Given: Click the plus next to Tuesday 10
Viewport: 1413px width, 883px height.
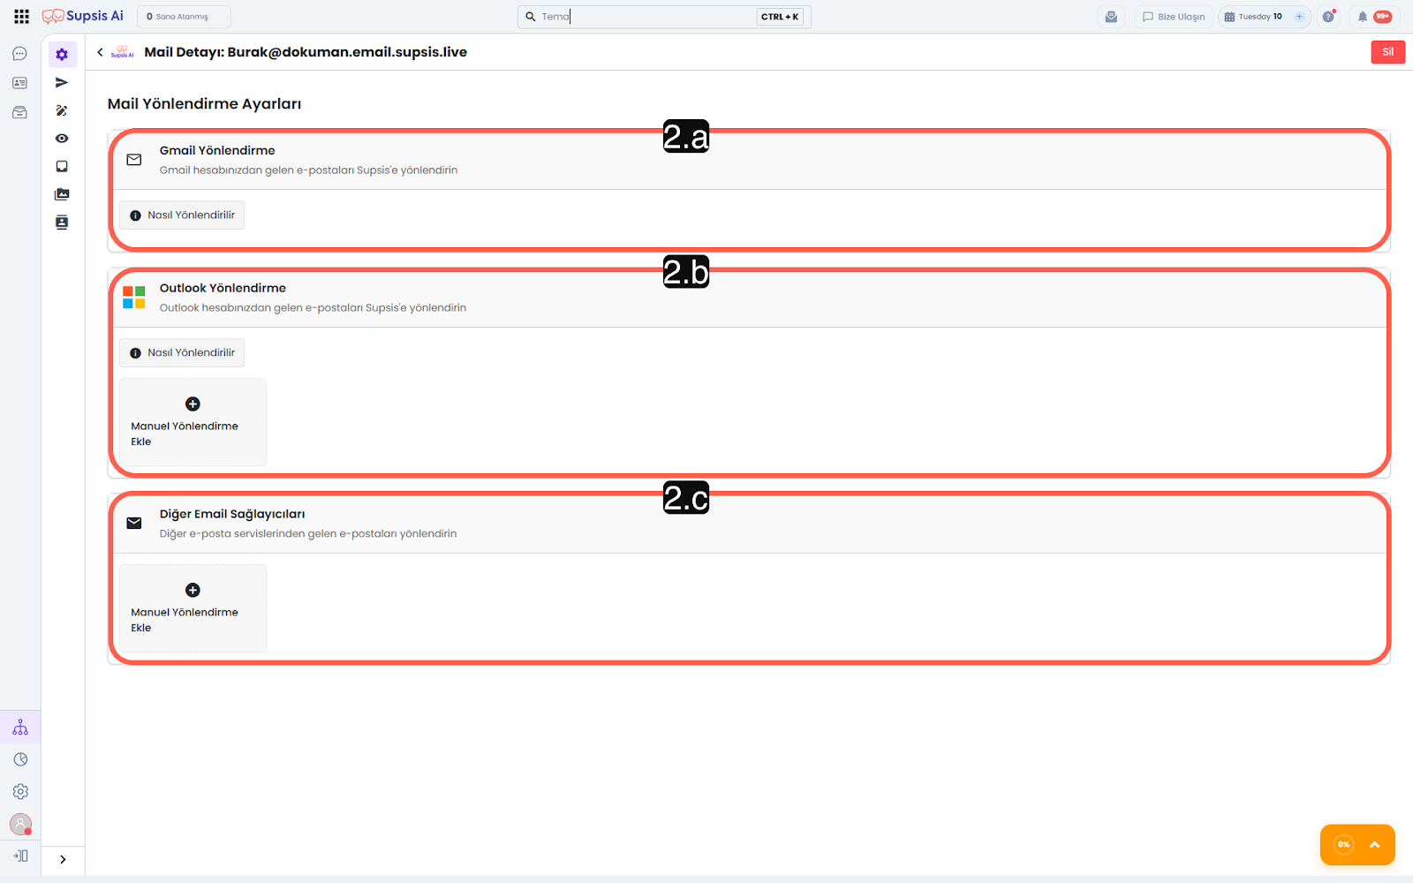Looking at the screenshot, I should coord(1299,17).
